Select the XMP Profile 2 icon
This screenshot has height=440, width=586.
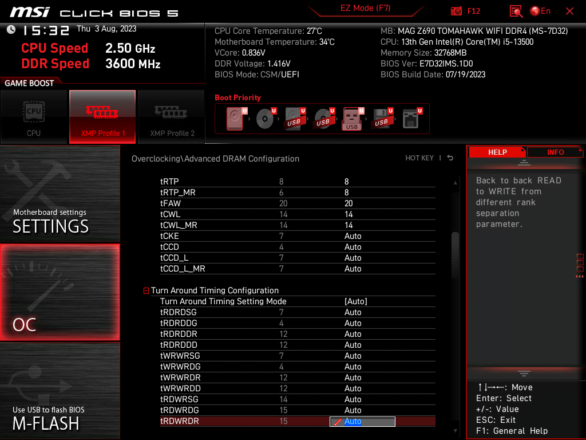pyautogui.click(x=171, y=117)
